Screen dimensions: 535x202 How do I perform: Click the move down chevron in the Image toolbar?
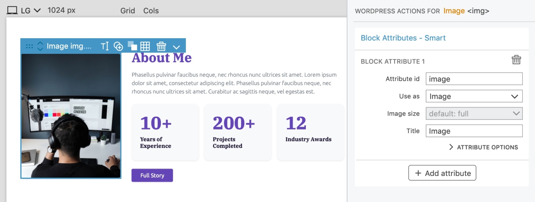40,49
